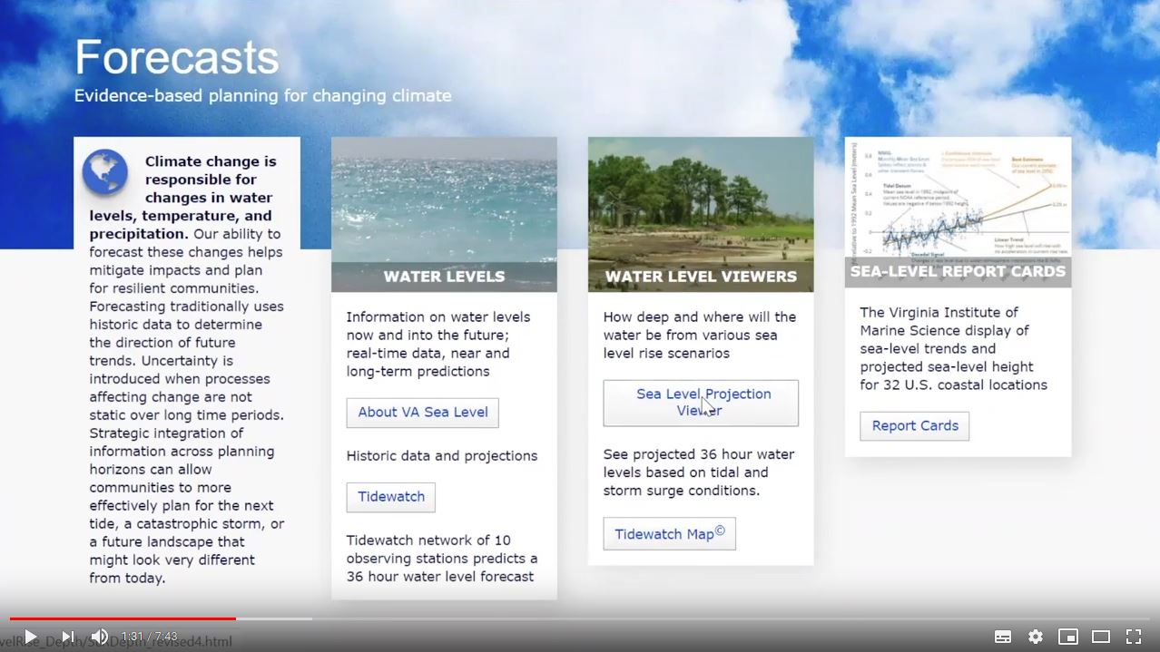Enter full screen mode
The width and height of the screenshot is (1160, 652).
[1134, 637]
